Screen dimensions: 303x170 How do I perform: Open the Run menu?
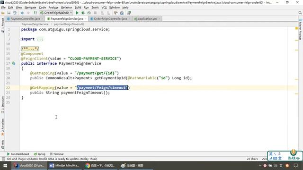coord(86,8)
